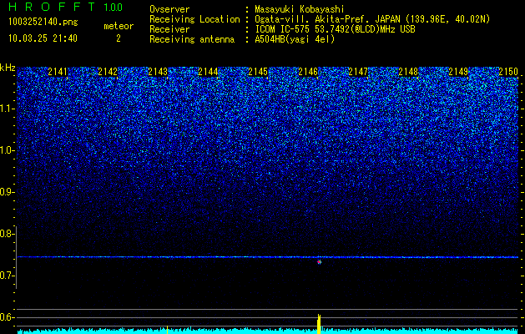Click the Receiving antenna field label
Screen dimensions: 525x334
point(192,39)
